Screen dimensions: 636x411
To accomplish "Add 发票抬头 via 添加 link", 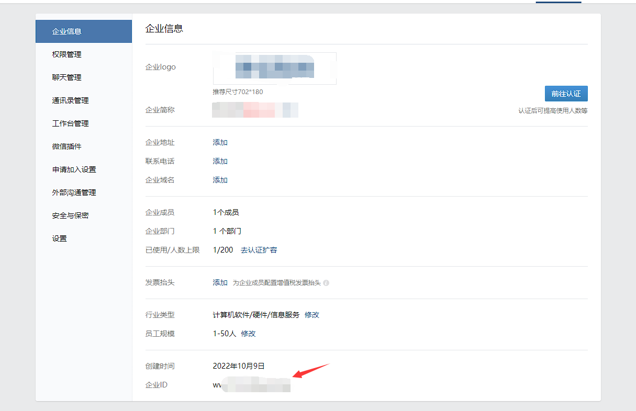I will [x=220, y=282].
